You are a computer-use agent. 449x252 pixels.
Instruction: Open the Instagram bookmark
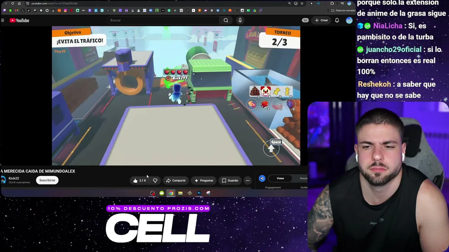(65, 10)
